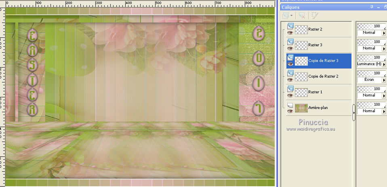This screenshot has width=387, height=187.
Task: Click the Edit Selection icon in Calques
Action: pos(314,15)
